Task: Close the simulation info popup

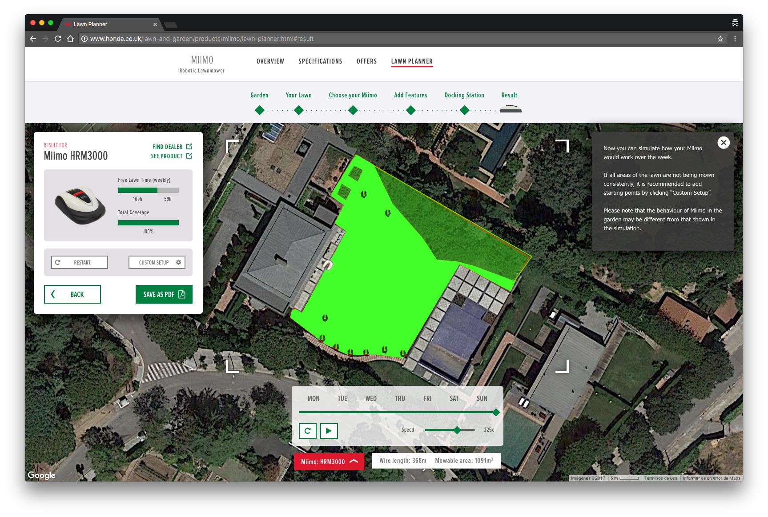Action: [x=724, y=143]
